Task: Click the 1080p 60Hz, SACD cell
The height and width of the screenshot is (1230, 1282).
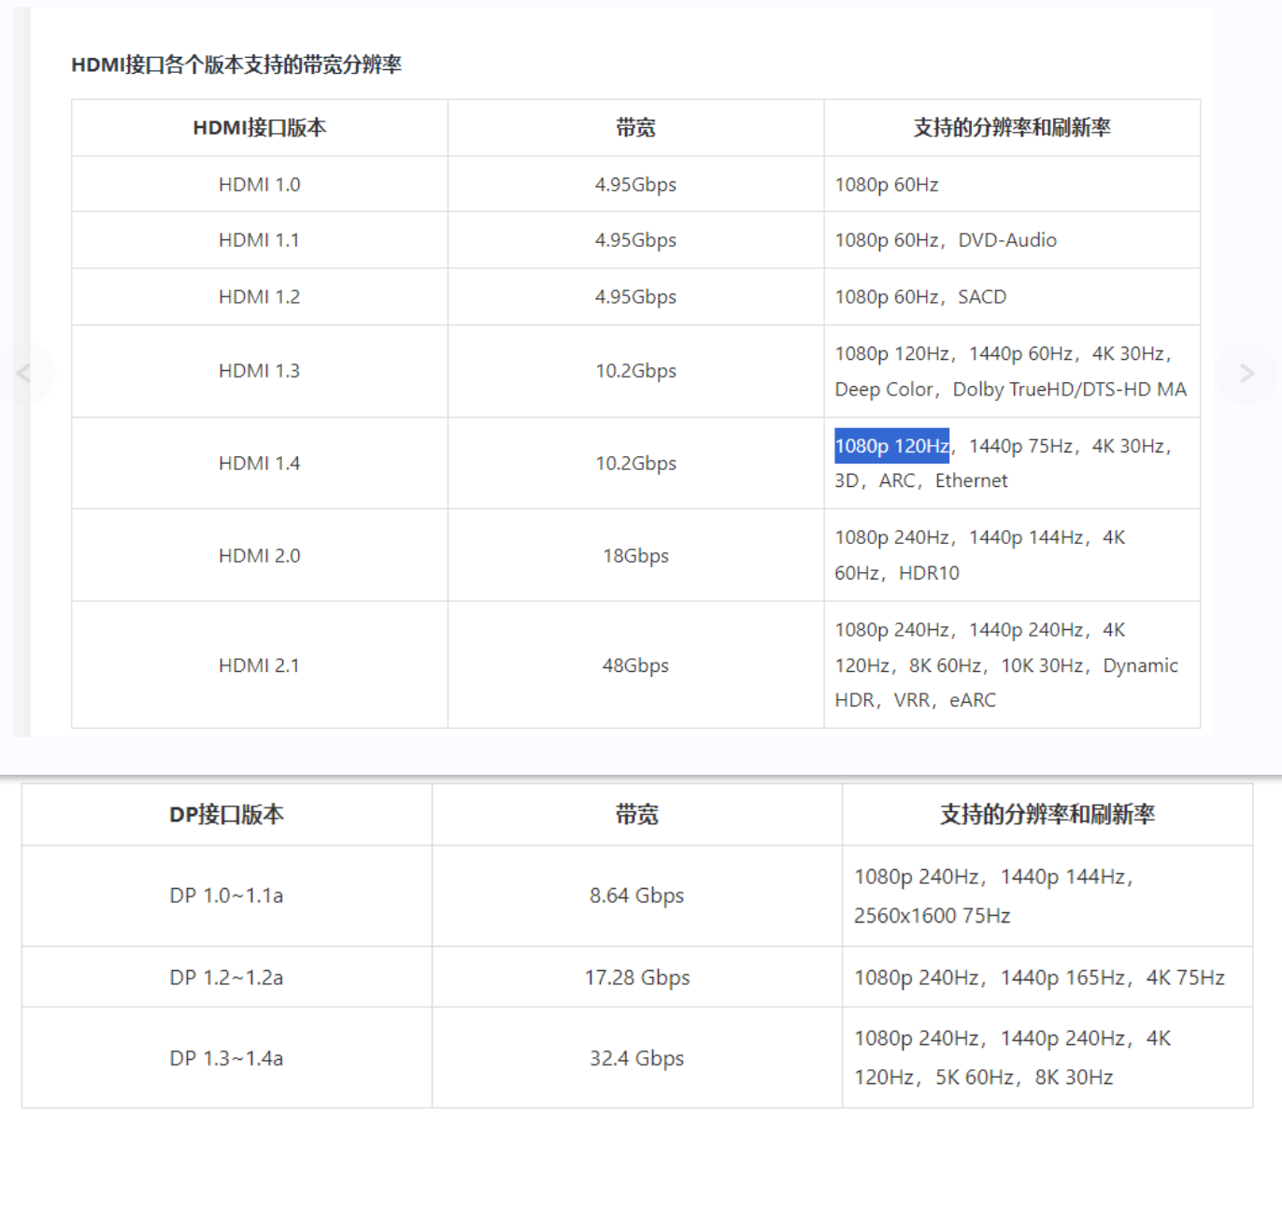Action: point(920,297)
